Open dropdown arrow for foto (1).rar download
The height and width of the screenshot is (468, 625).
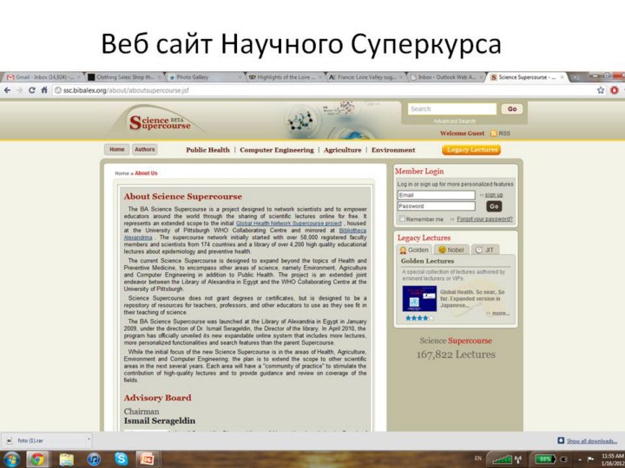[89, 440]
